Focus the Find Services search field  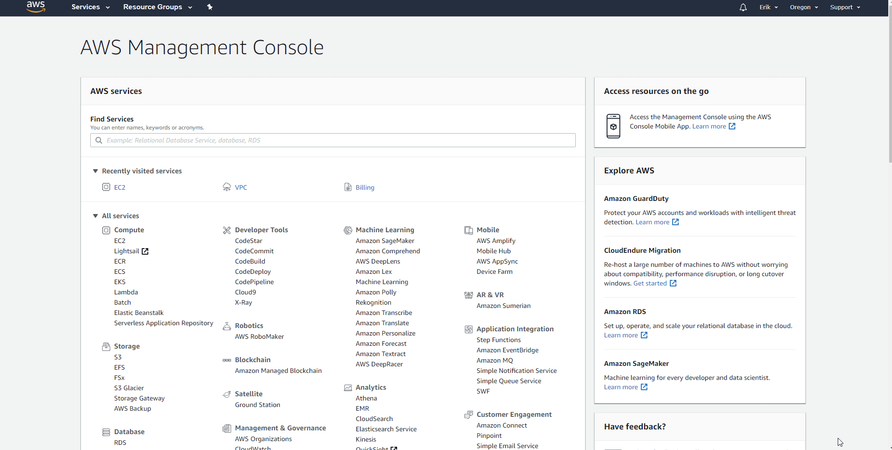[333, 140]
